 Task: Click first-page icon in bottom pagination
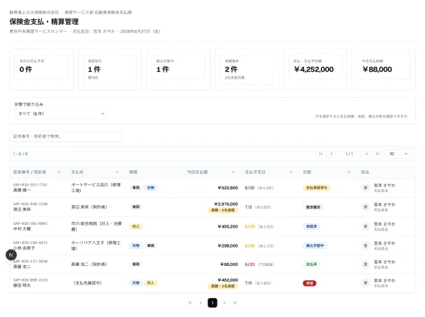tap(190, 303)
